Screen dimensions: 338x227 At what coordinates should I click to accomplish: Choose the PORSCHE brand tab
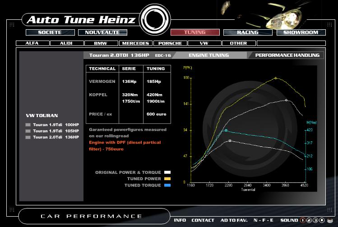point(170,43)
